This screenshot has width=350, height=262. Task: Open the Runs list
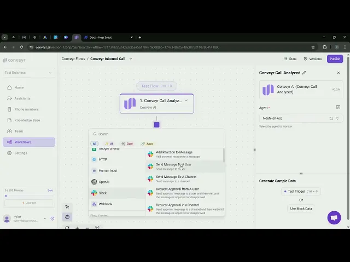click(290, 59)
